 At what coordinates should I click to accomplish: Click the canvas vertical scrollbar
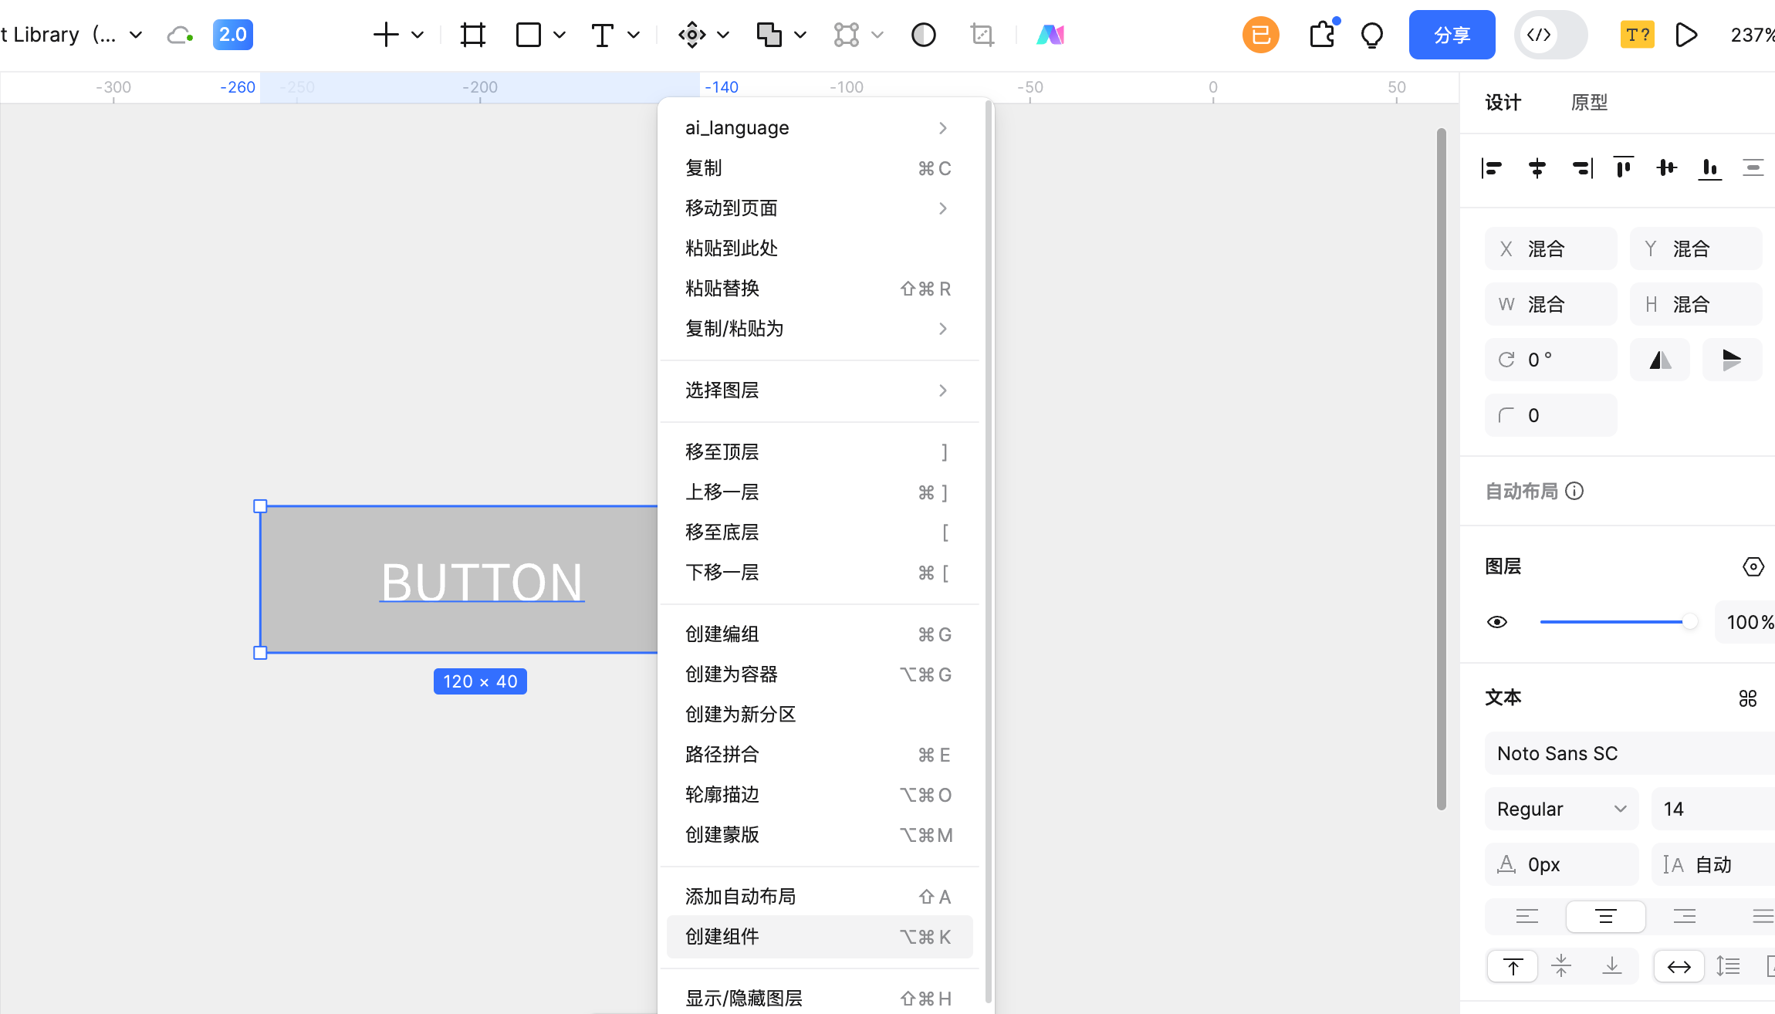(x=1441, y=469)
